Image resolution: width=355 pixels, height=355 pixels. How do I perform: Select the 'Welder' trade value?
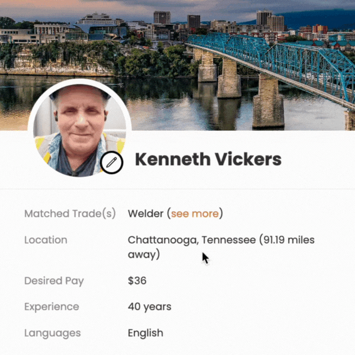[146, 214]
